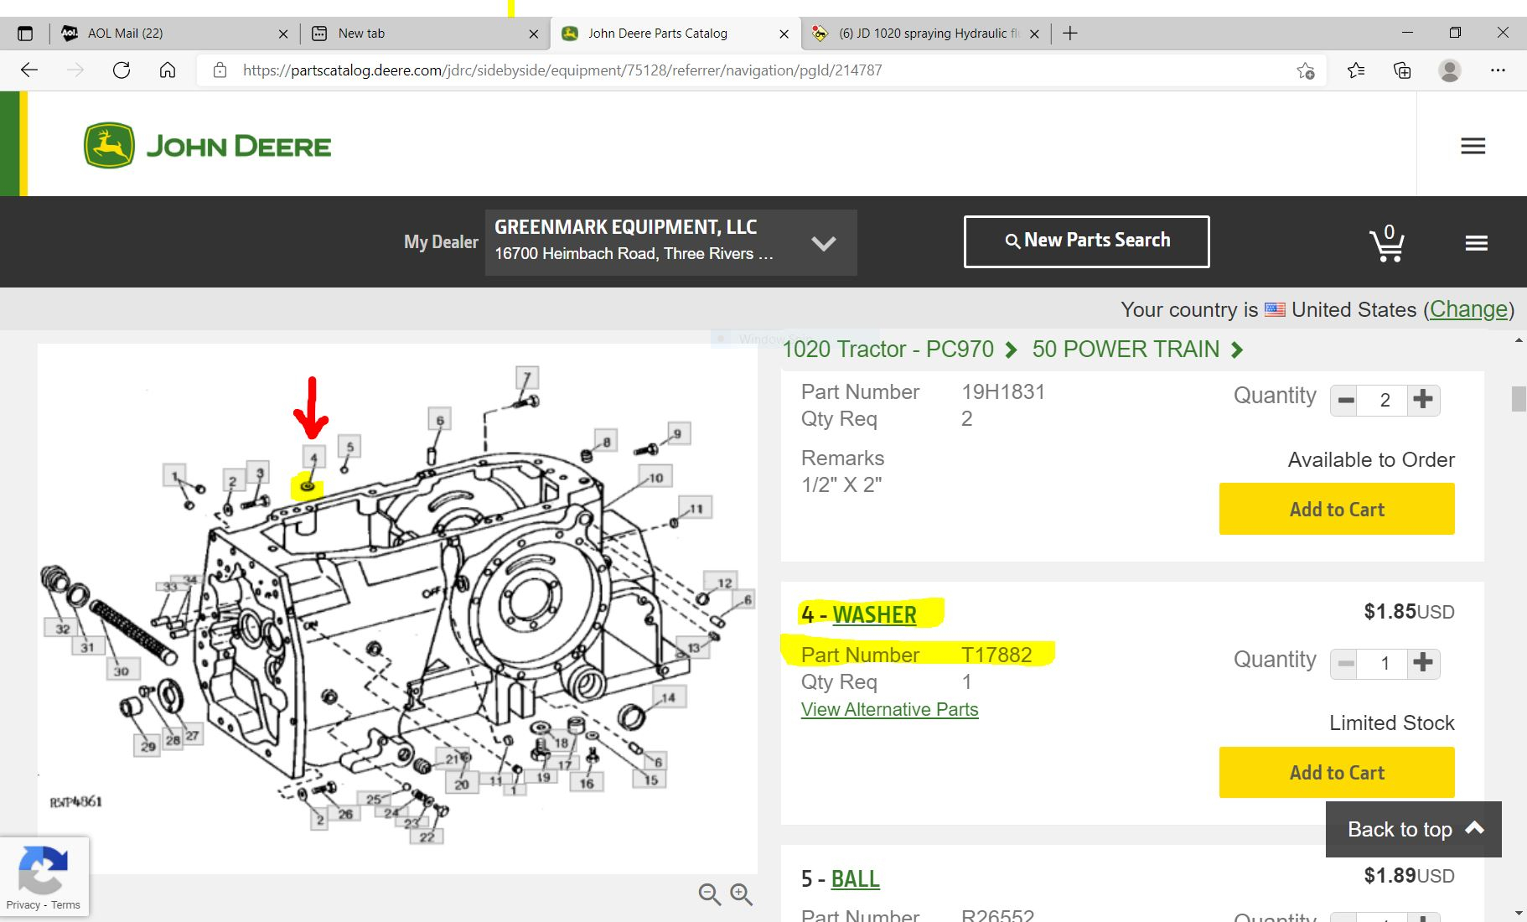Increase quantity for WASHER T17882
This screenshot has height=922, width=1527.
click(x=1423, y=664)
